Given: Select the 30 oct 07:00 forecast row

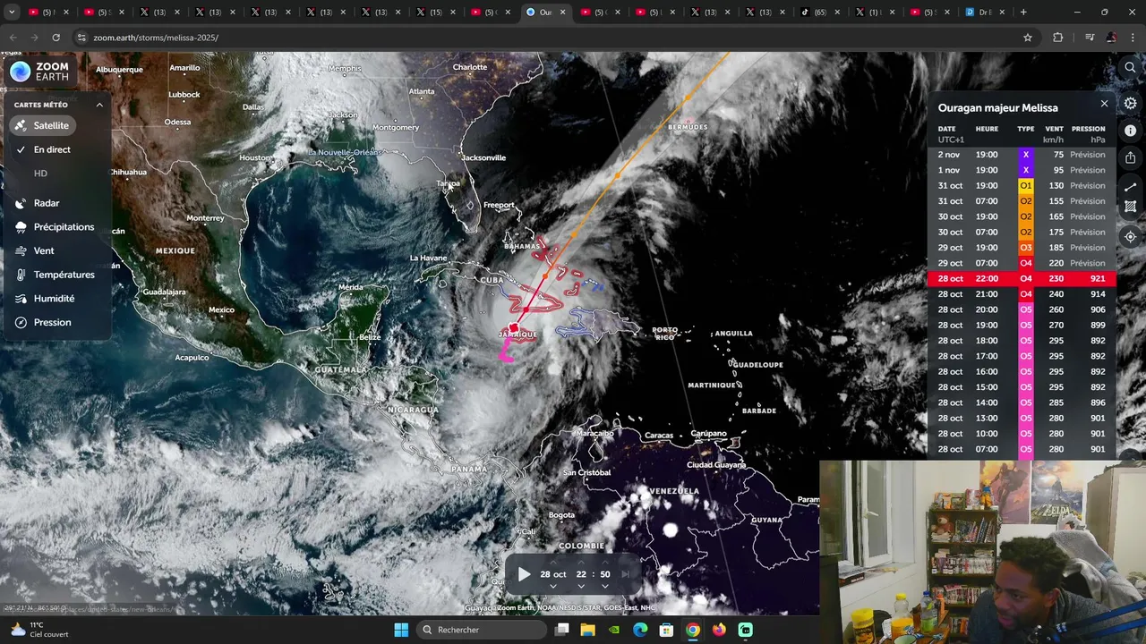Looking at the screenshot, I should click(1022, 232).
